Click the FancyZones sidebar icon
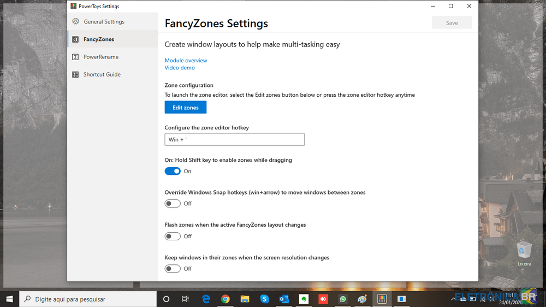This screenshot has height=307, width=546. 75,39
